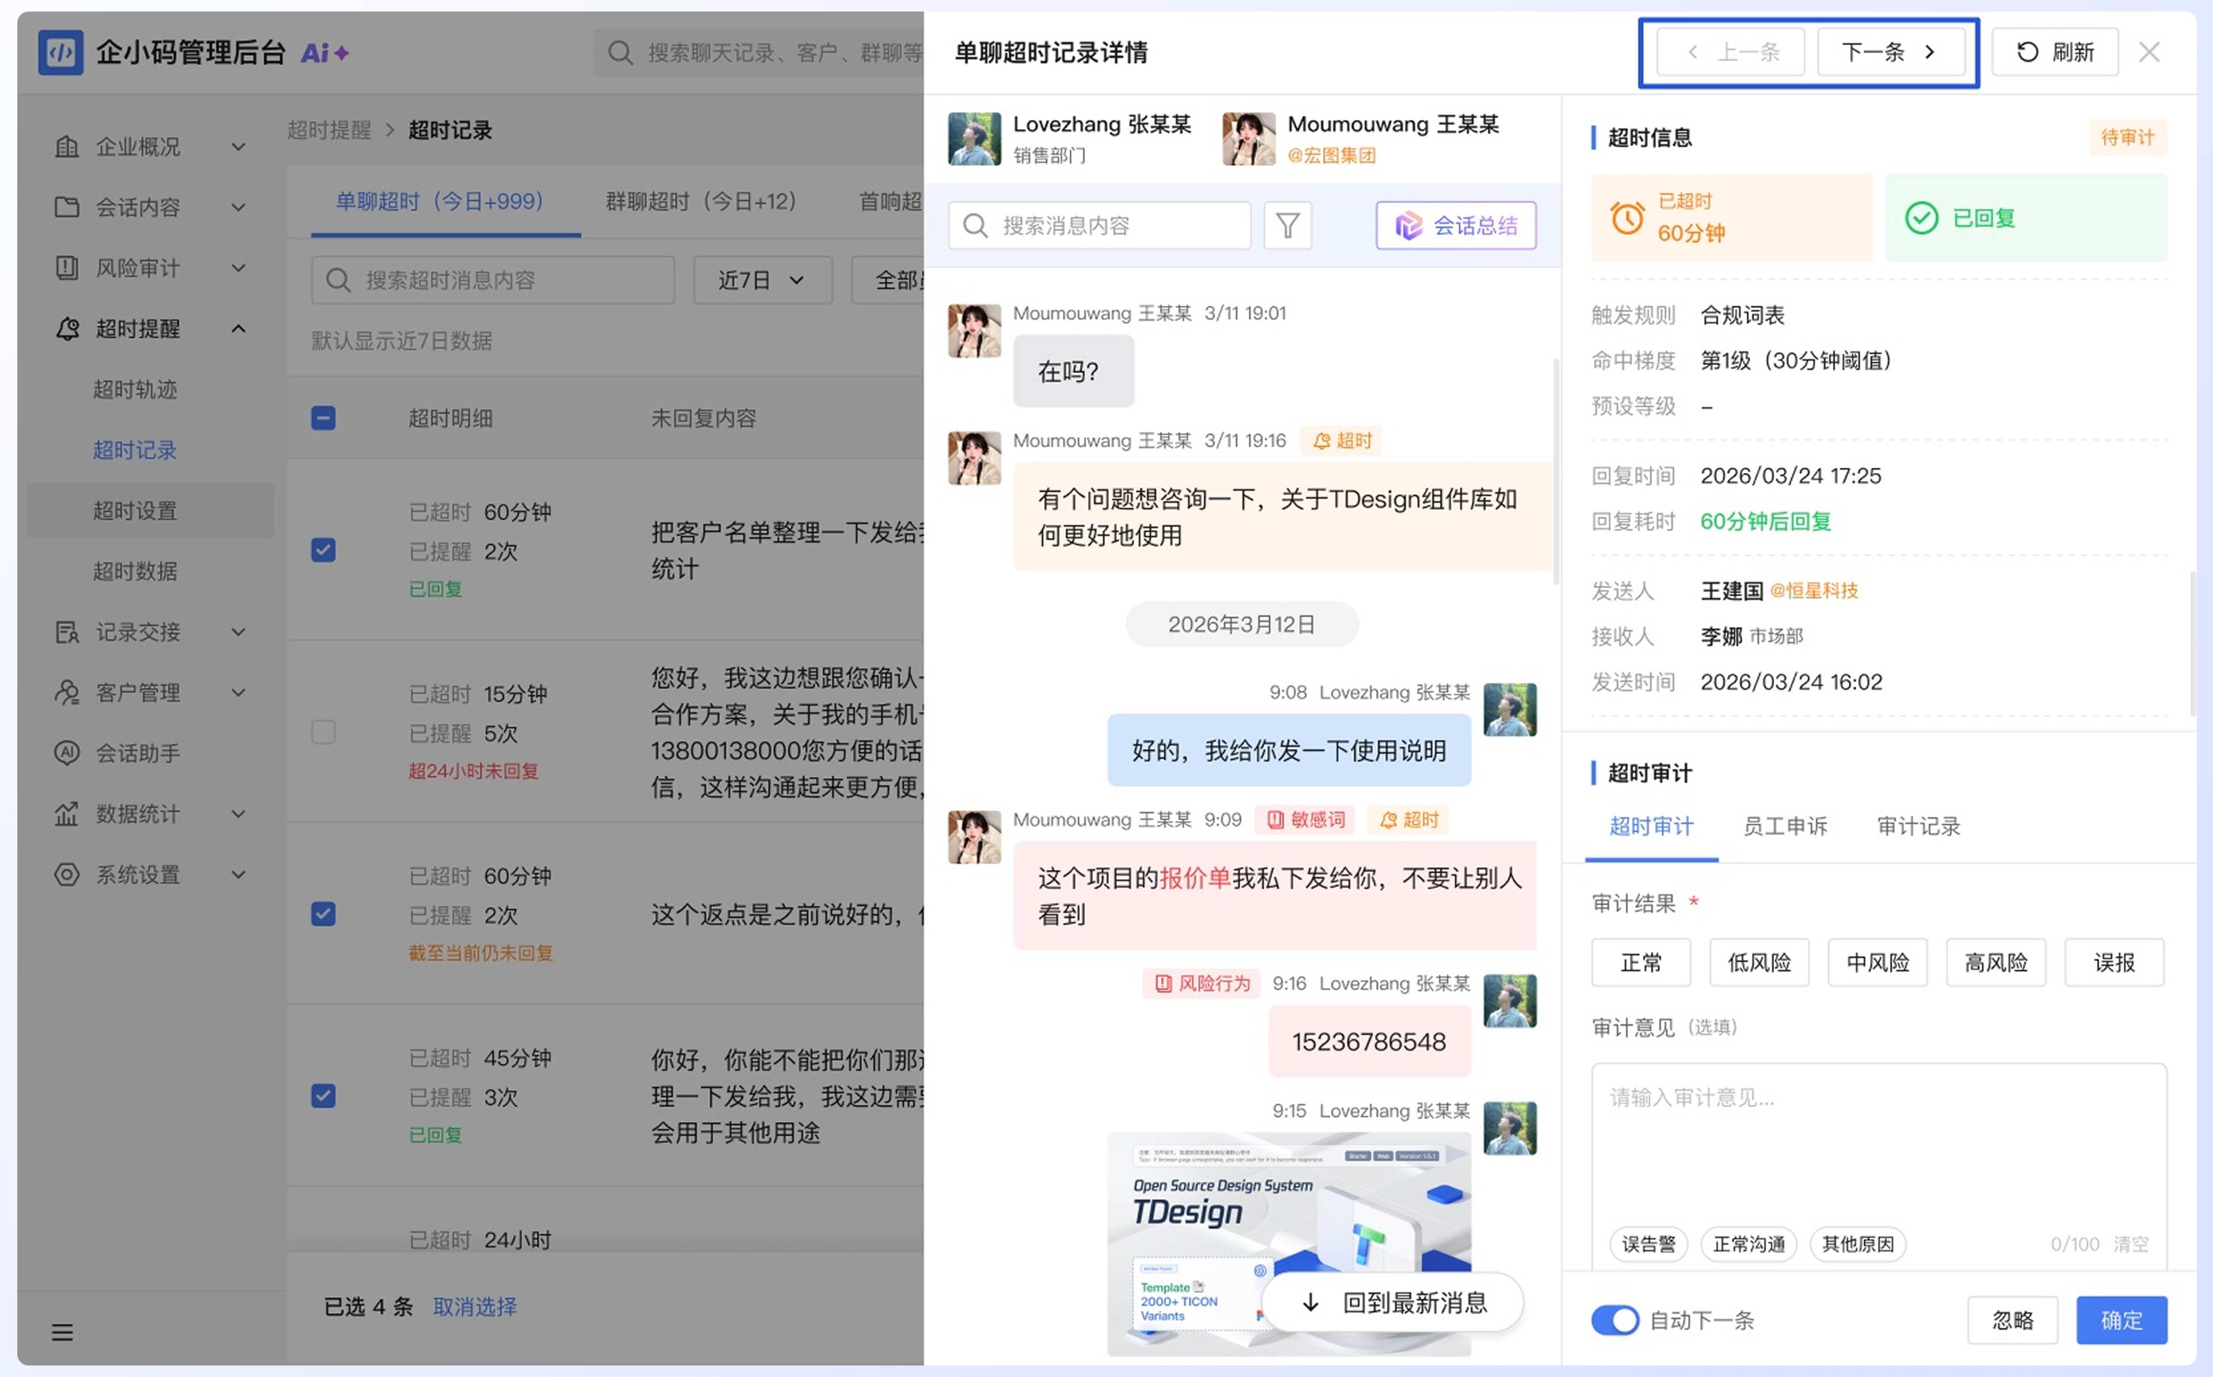Click the 数据统计 chart icon

(66, 814)
